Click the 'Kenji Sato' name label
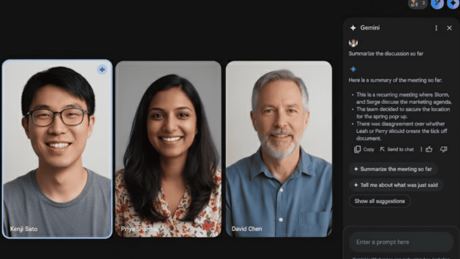Viewport: 460px width, 259px height. click(24, 229)
